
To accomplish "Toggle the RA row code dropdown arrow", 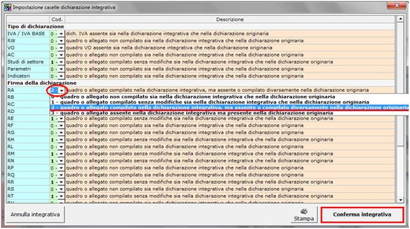I will coord(62,91).
